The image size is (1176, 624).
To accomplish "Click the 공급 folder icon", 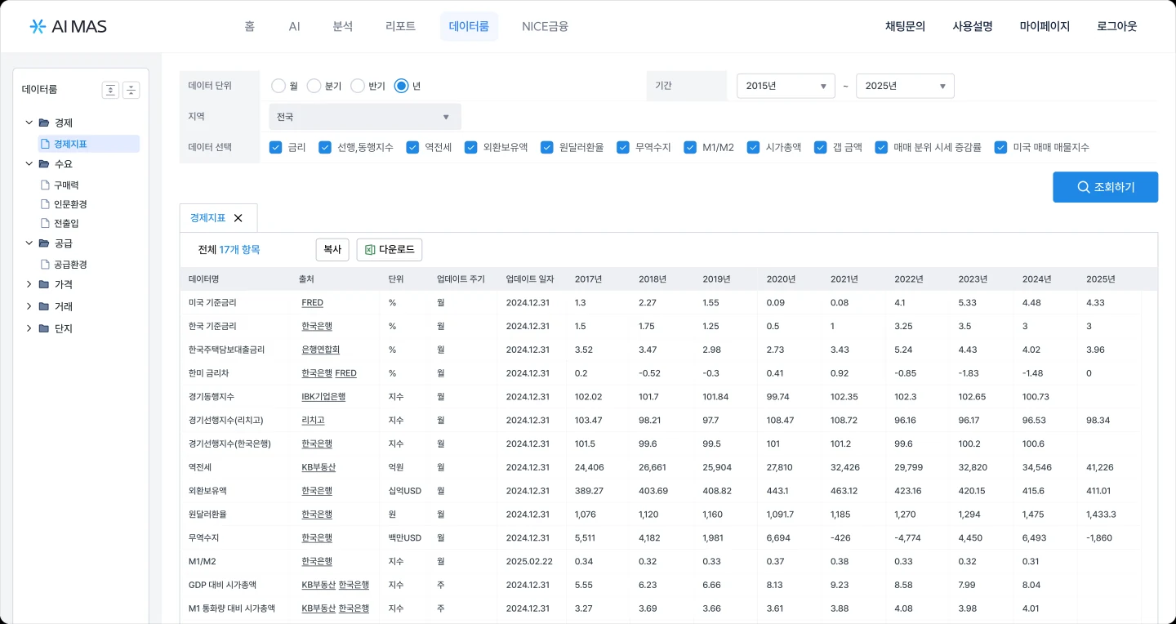I will tap(44, 243).
